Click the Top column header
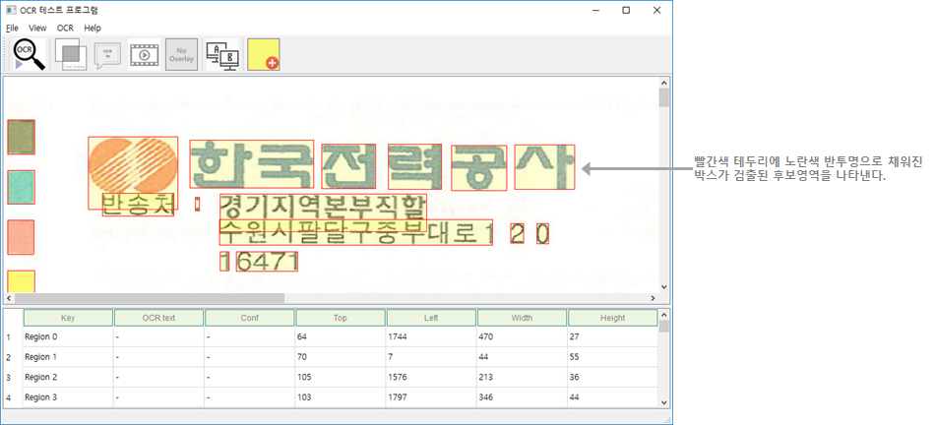Viewport: 935px width, 425px height. (340, 318)
